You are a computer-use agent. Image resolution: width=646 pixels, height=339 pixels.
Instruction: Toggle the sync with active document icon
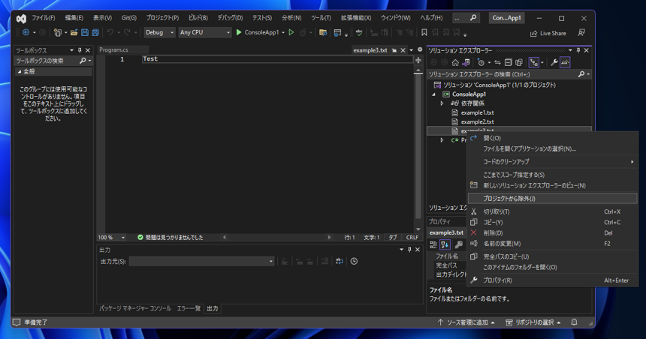coord(497,62)
